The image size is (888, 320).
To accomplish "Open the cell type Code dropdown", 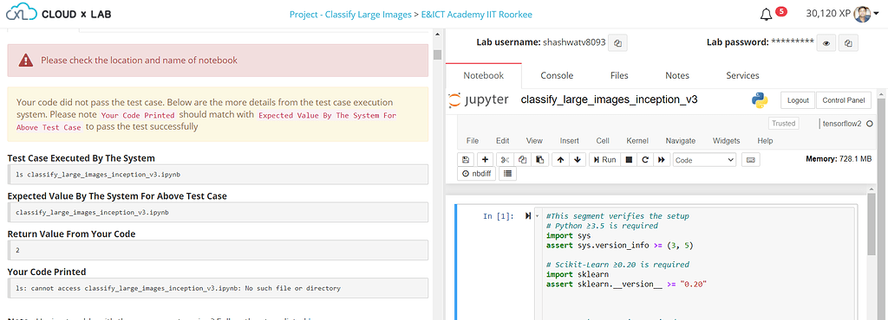I will point(704,160).
